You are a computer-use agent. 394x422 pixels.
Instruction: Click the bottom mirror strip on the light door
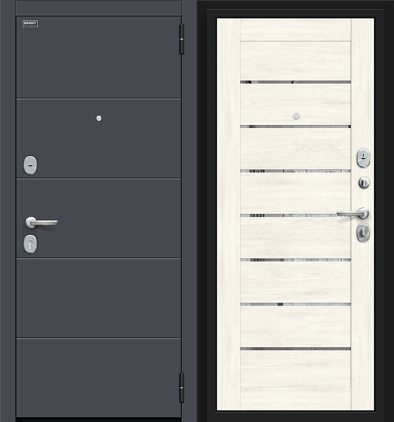click(295, 349)
